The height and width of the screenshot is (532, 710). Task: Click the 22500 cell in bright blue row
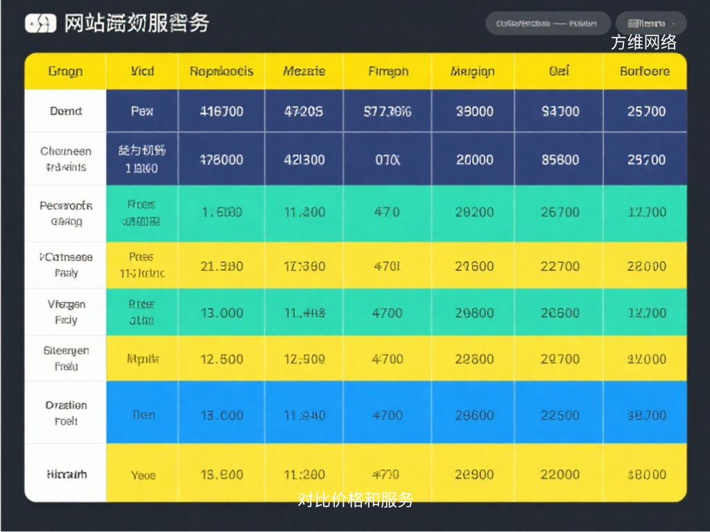(x=559, y=415)
